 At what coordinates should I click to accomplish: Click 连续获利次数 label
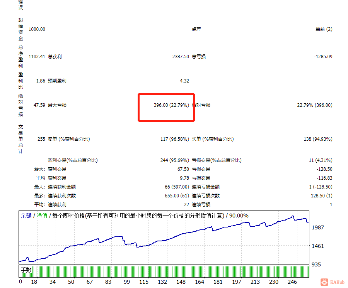[x=62, y=196]
